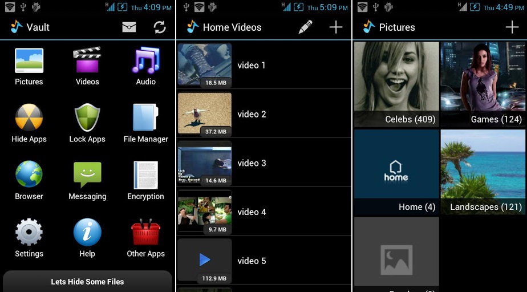Open the Audio music notes icon

(x=146, y=60)
